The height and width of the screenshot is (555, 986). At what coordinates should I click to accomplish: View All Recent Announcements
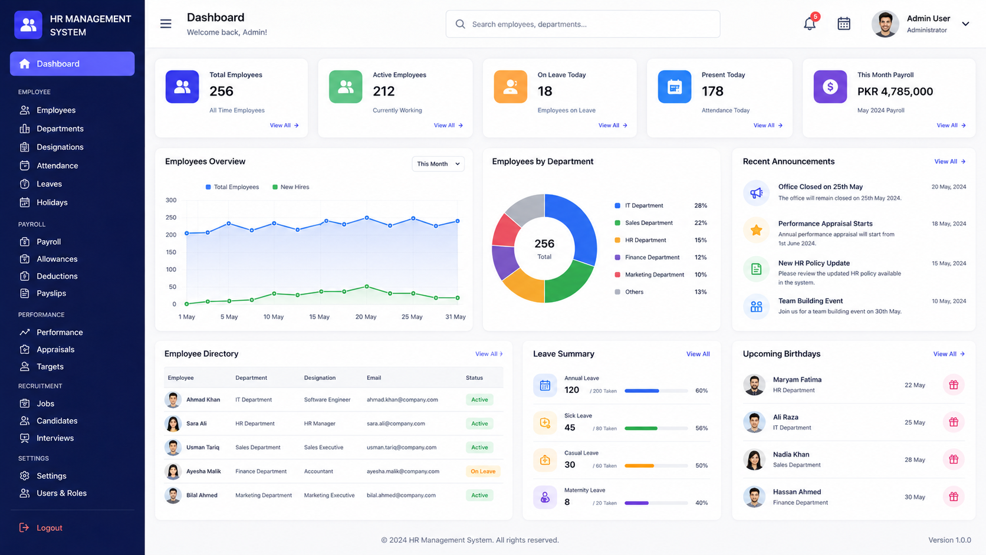click(949, 162)
